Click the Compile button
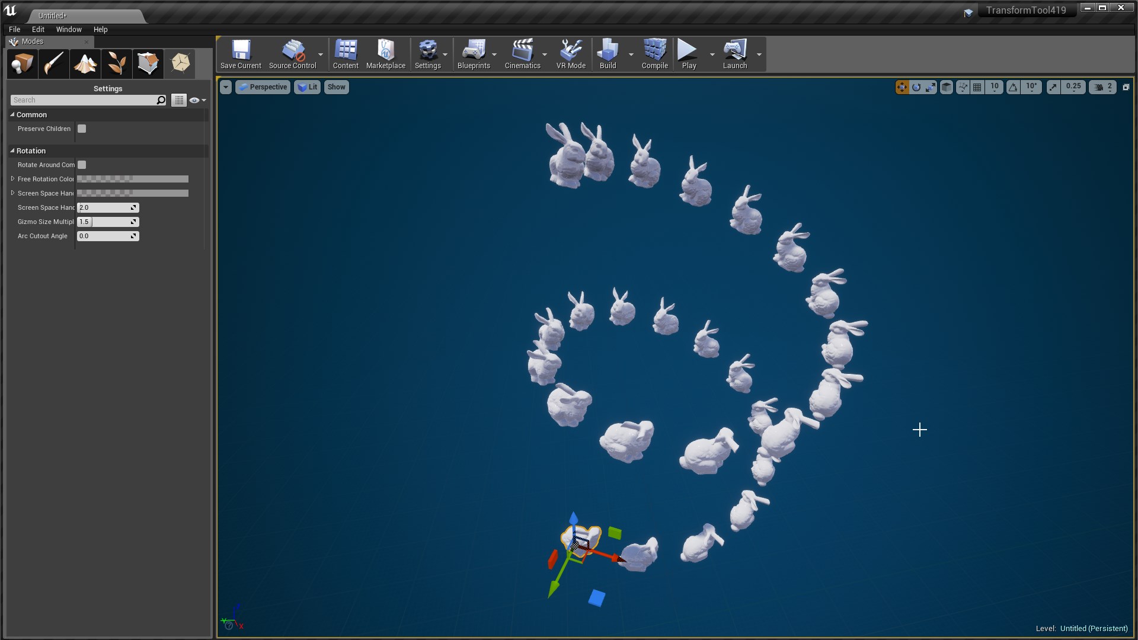 pos(655,55)
